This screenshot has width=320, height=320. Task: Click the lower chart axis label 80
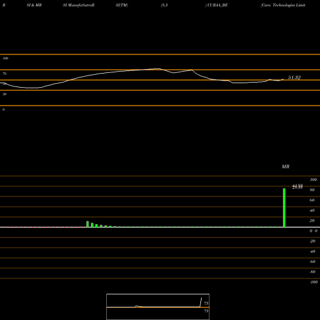(x=312, y=190)
